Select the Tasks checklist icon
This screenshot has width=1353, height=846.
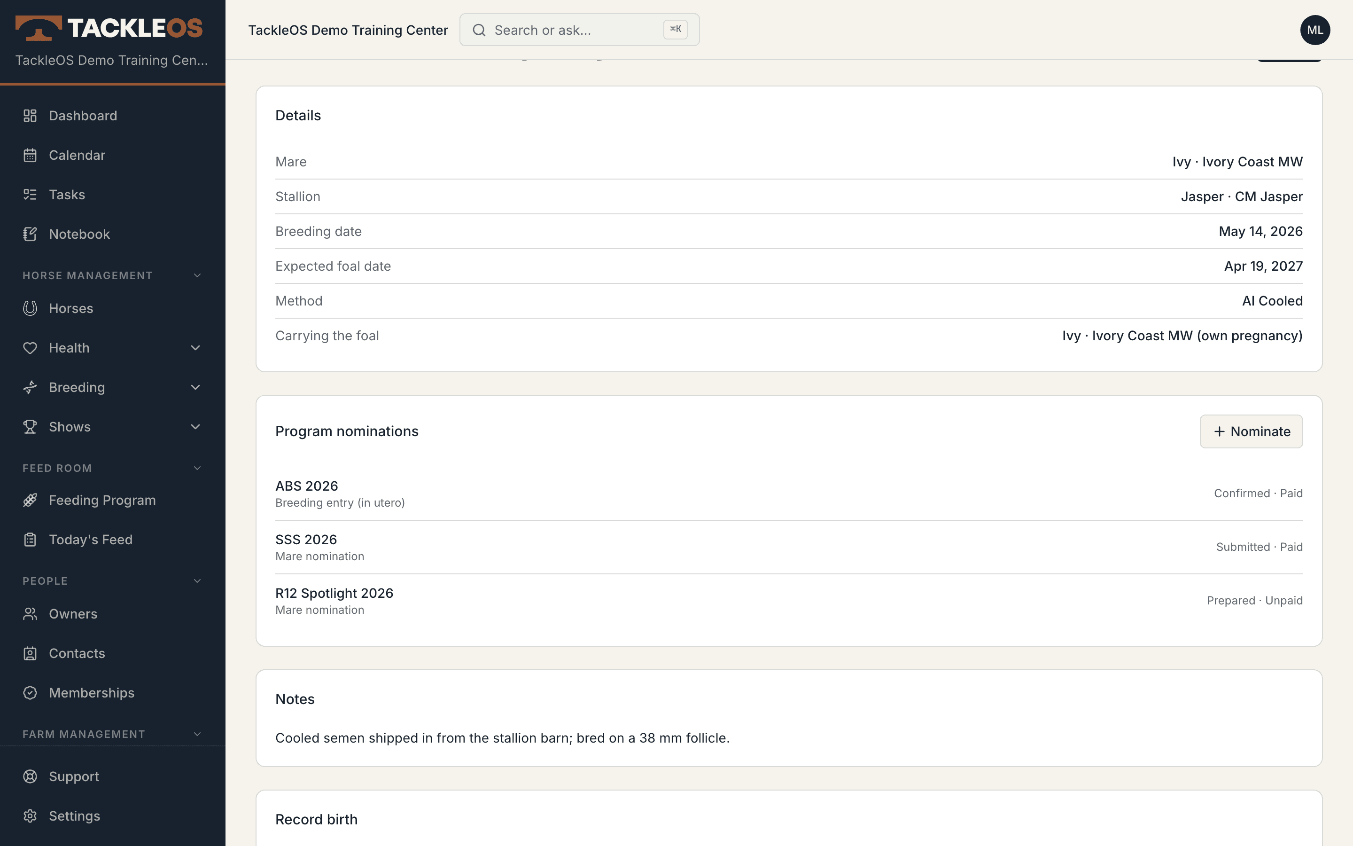pyautogui.click(x=30, y=195)
